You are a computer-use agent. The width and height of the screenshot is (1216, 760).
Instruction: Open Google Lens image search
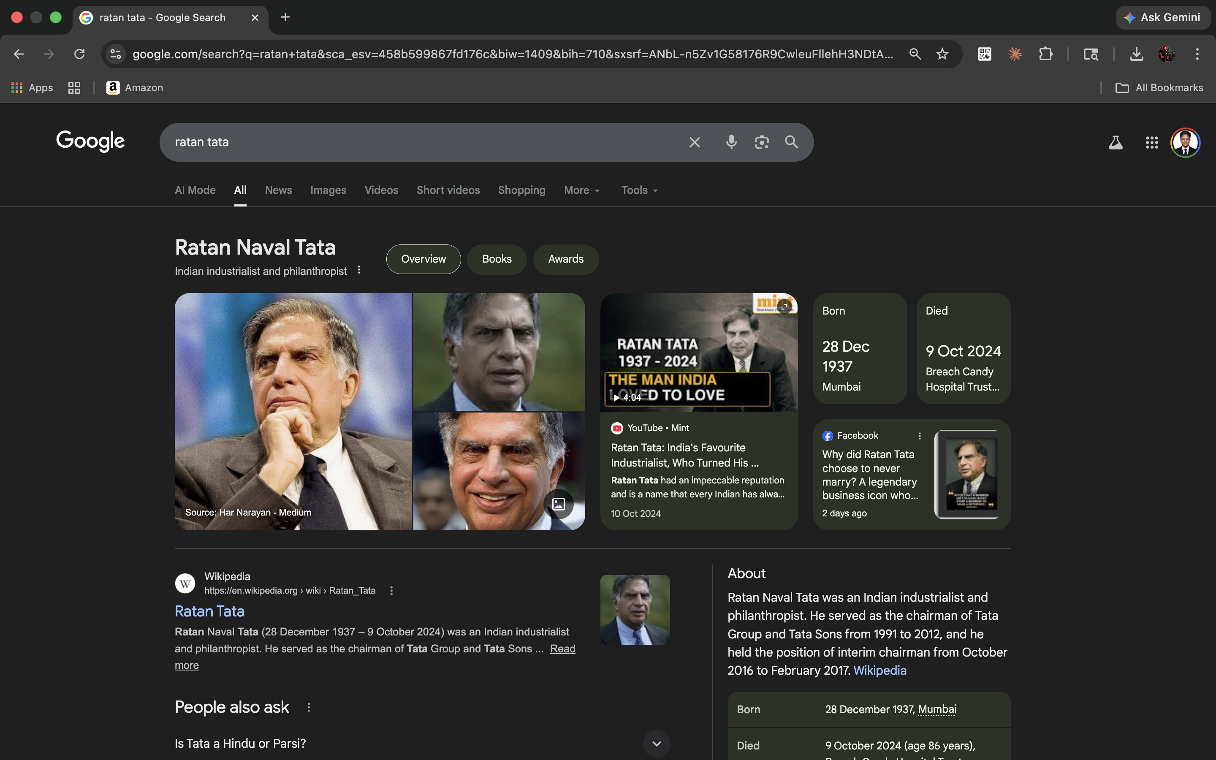pyautogui.click(x=762, y=142)
